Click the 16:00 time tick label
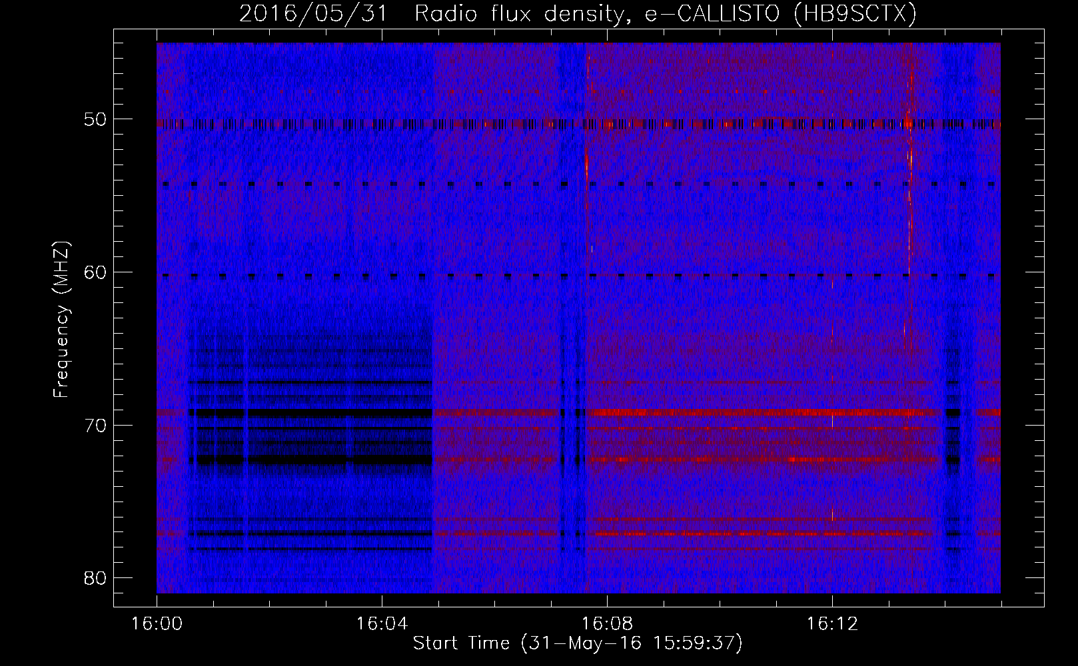Image resolution: width=1078 pixels, height=666 pixels. 157,624
